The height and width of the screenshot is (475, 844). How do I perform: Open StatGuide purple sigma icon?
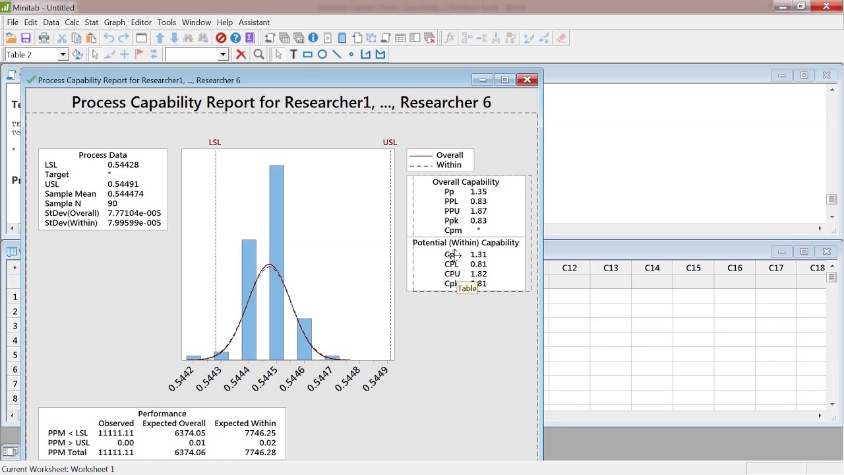[250, 38]
